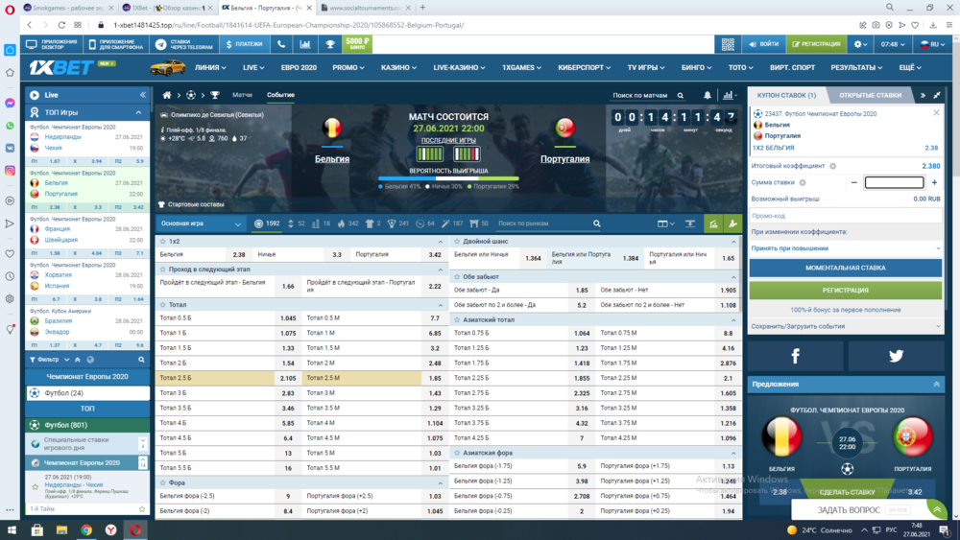Open Киберспорт menu
The image size is (960, 540).
(584, 68)
